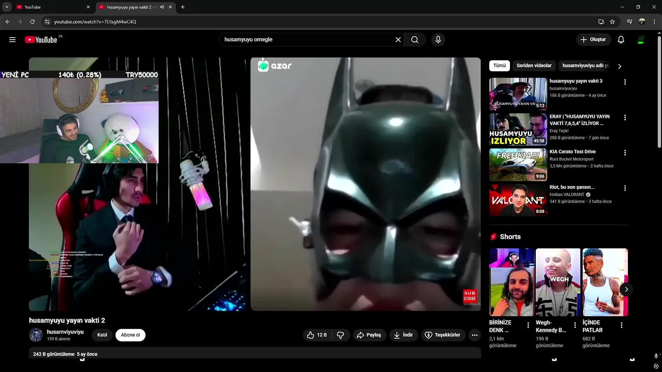Play KIA Cerato Test Drive thumbnail
The height and width of the screenshot is (372, 662).
(518, 165)
